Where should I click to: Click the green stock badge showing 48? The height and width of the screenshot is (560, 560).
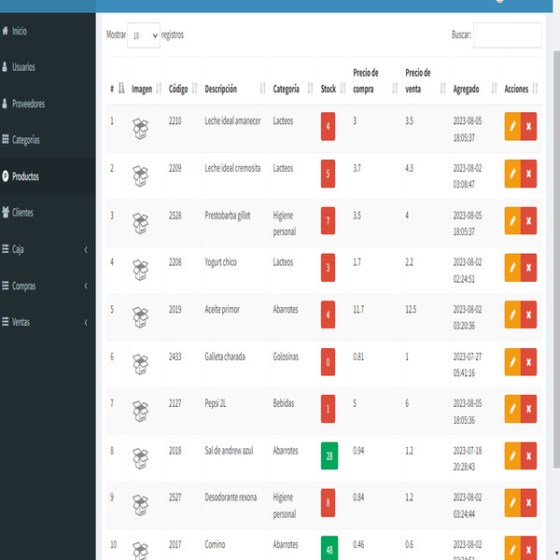click(x=329, y=549)
